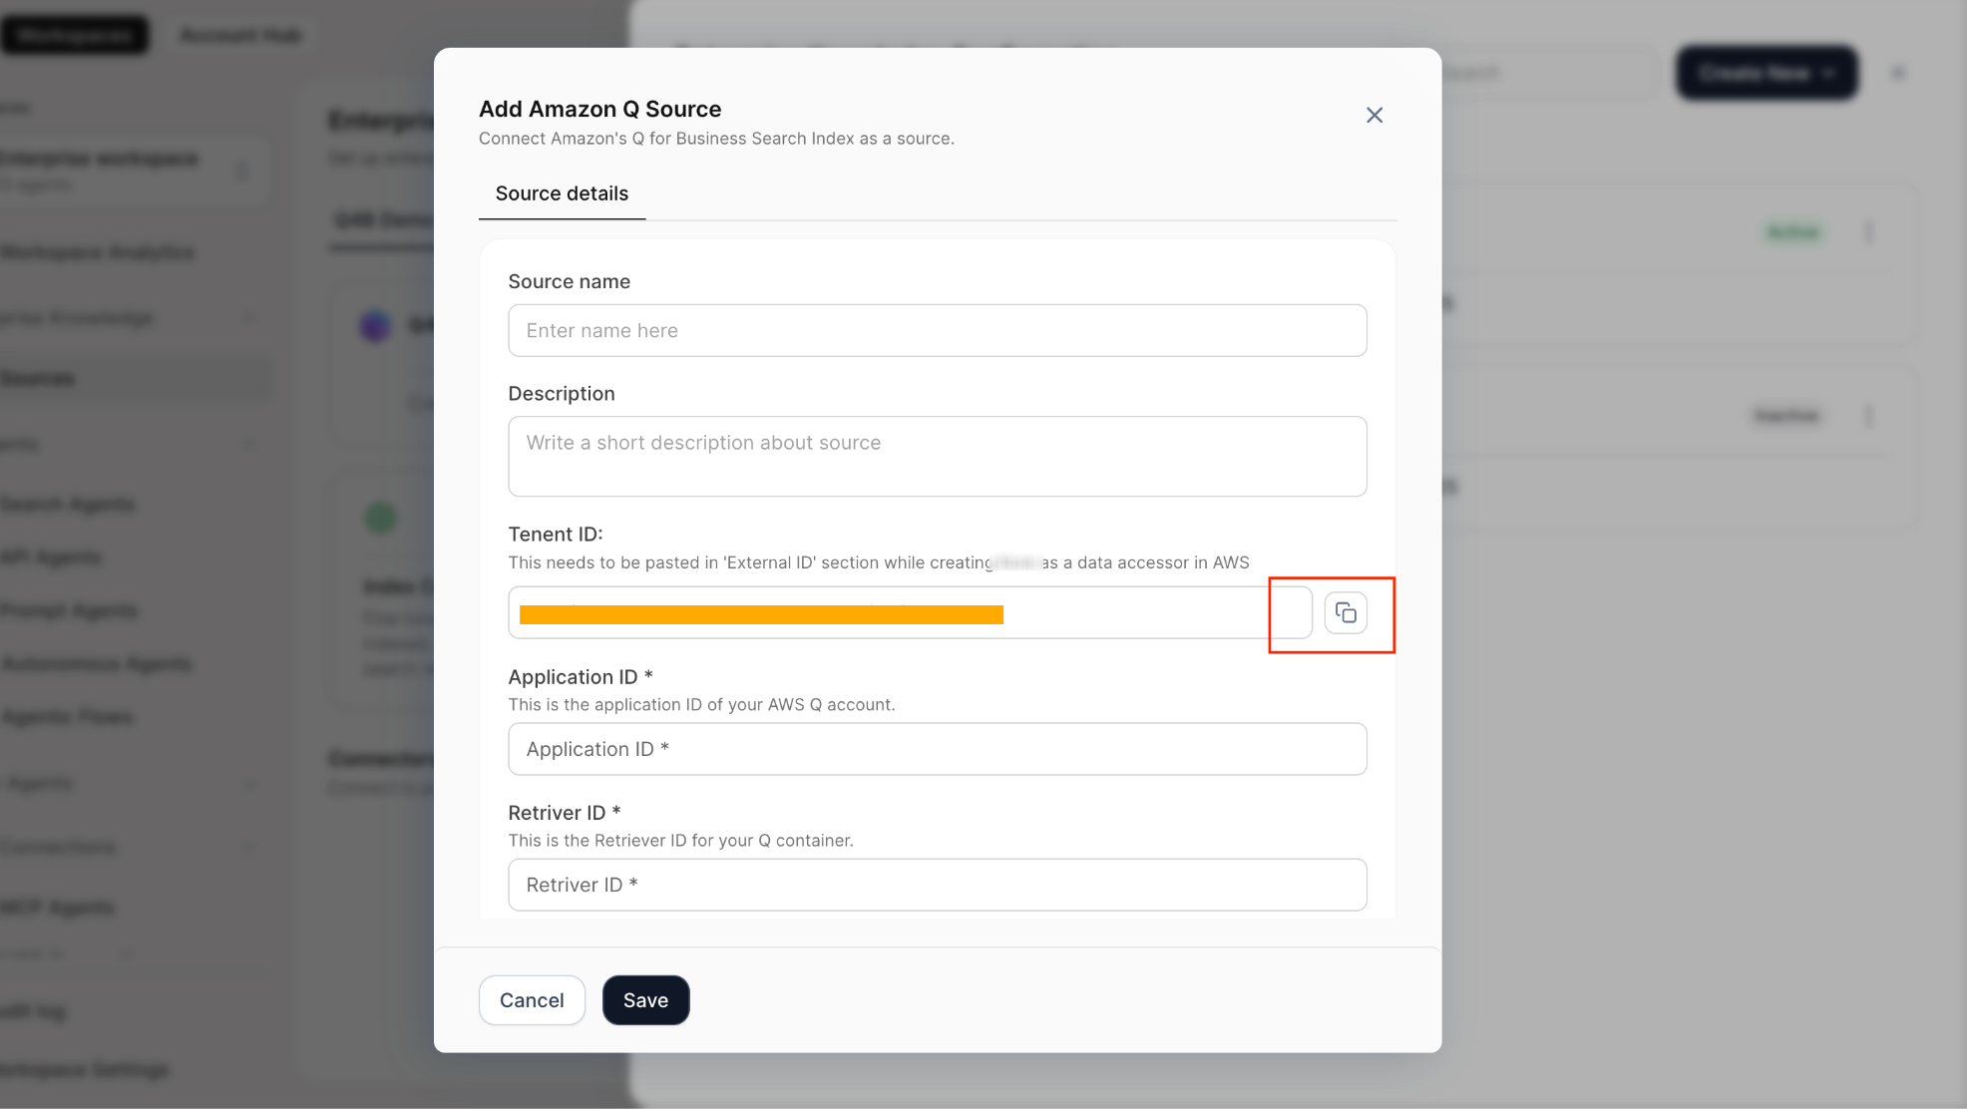1967x1109 pixels.
Task: Click the Retriver ID input field
Action: click(937, 885)
